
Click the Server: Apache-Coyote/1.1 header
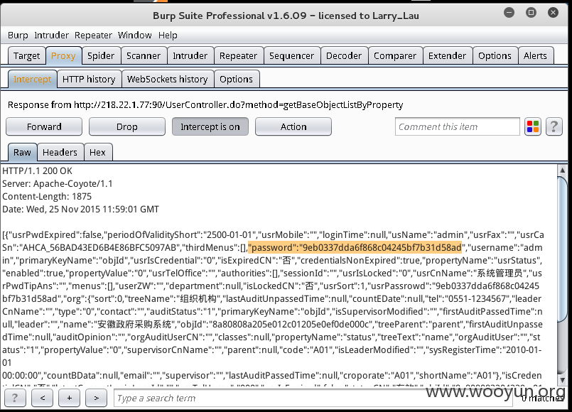58,184
